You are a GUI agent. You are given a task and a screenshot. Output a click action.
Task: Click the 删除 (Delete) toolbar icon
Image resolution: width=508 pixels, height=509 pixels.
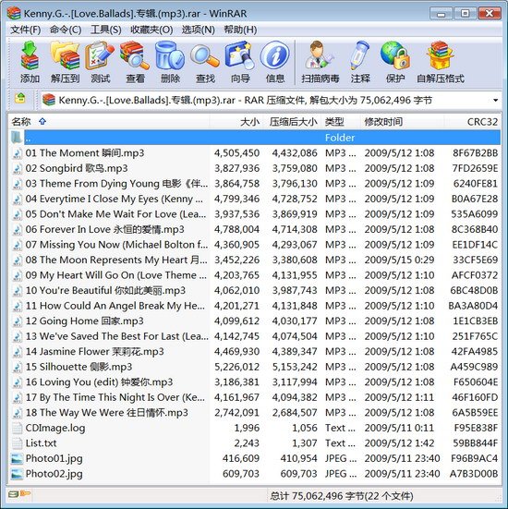(x=170, y=55)
